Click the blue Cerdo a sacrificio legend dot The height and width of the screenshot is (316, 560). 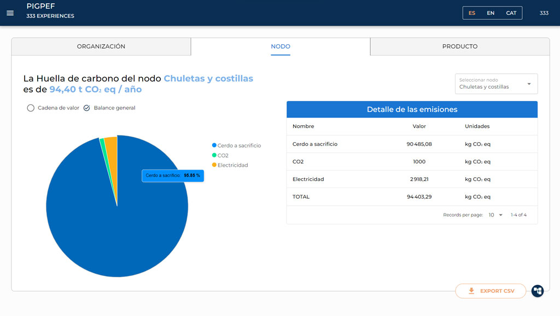(x=214, y=145)
